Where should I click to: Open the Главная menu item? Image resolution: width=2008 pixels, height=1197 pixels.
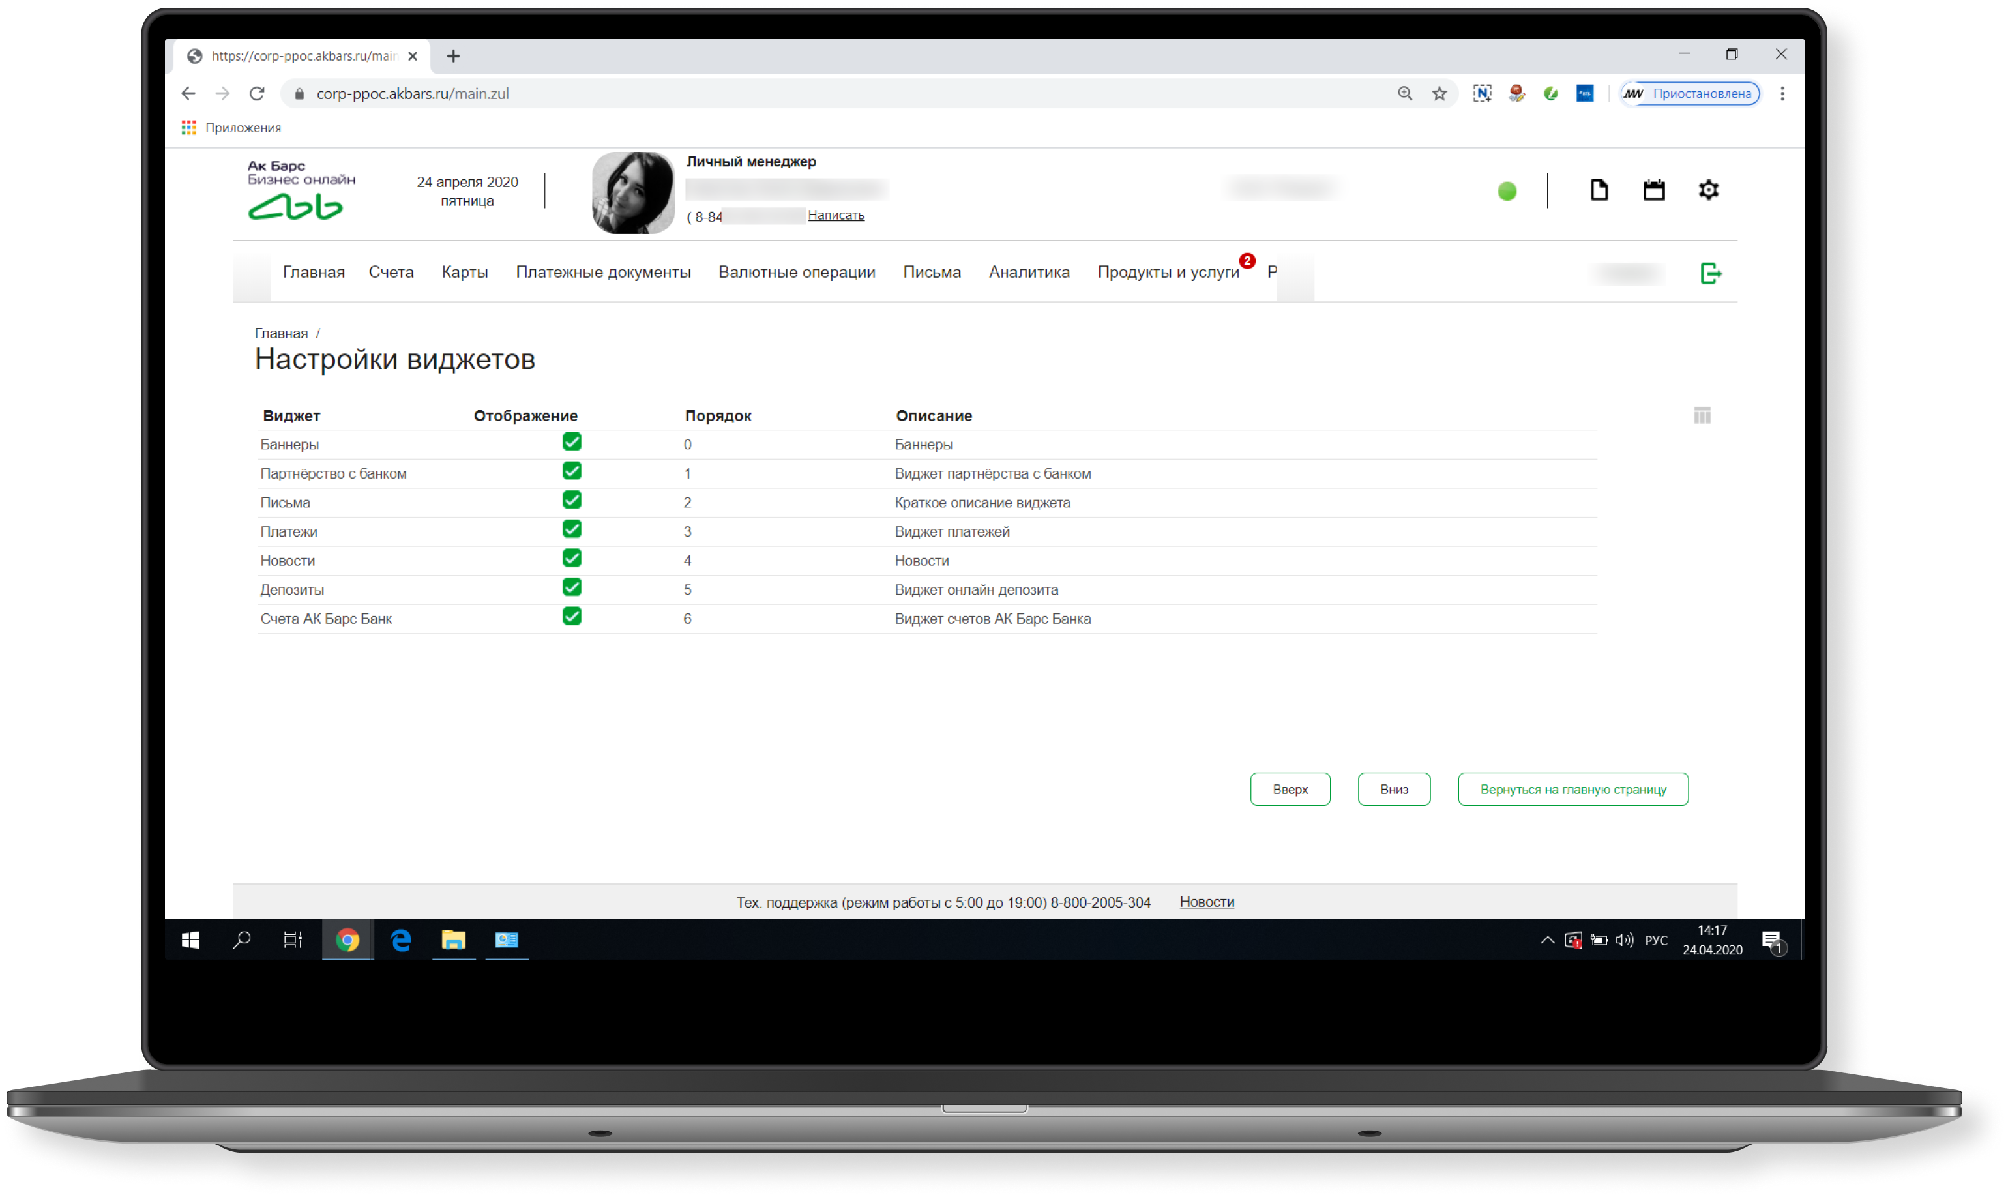pyautogui.click(x=314, y=273)
